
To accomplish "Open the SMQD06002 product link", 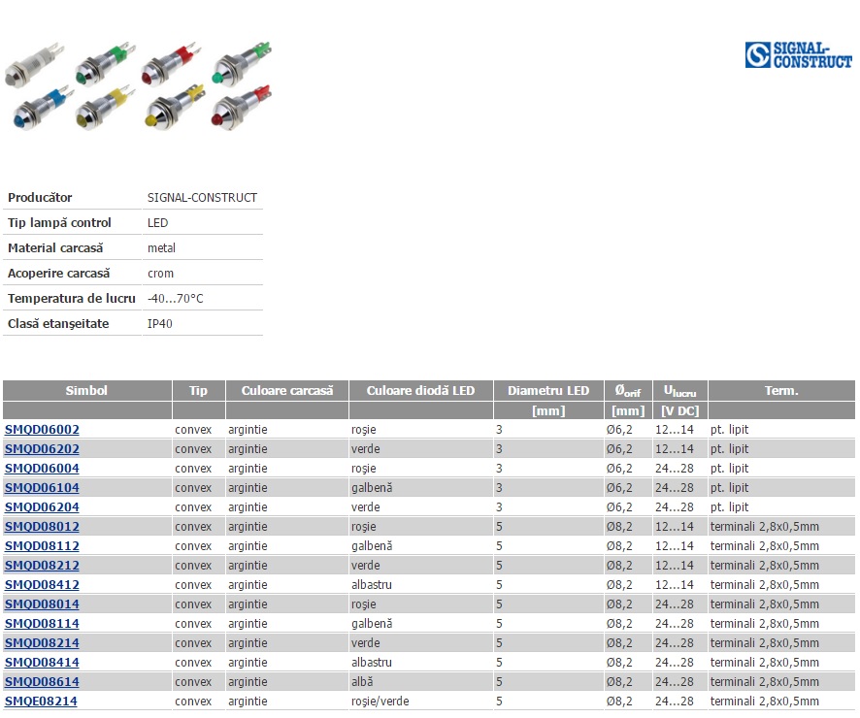I will (x=43, y=430).
